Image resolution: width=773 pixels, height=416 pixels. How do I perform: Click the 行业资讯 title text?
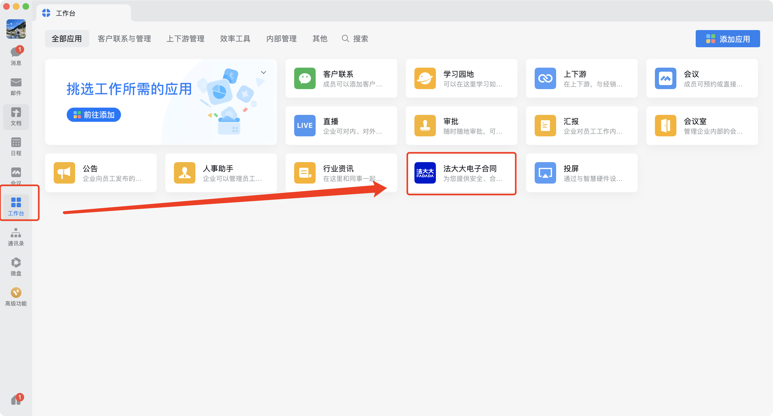pyautogui.click(x=338, y=169)
